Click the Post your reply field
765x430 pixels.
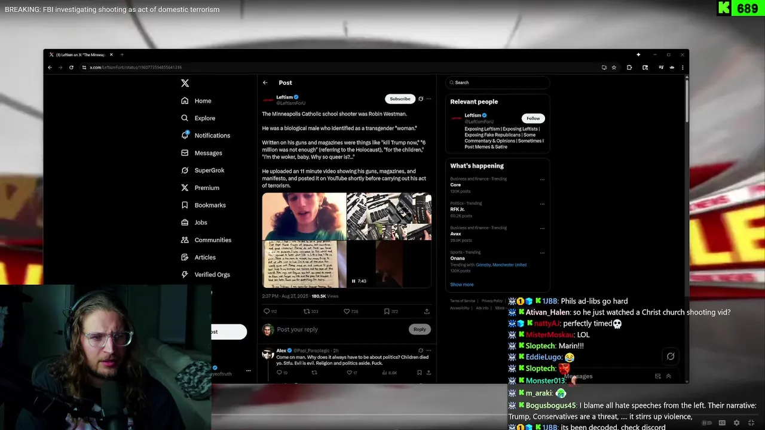click(341, 330)
